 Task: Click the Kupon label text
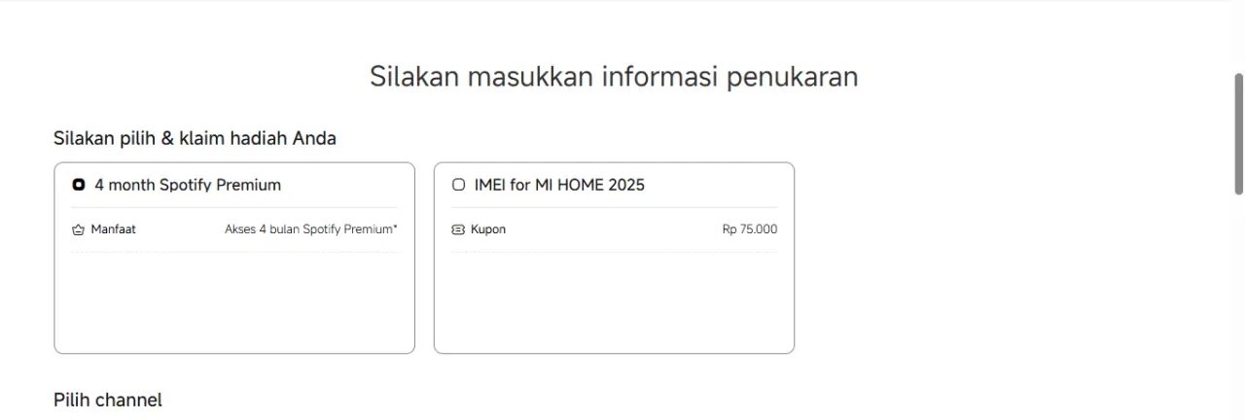(x=488, y=230)
